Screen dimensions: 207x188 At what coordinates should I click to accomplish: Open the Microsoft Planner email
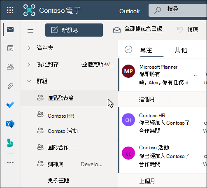(163, 75)
